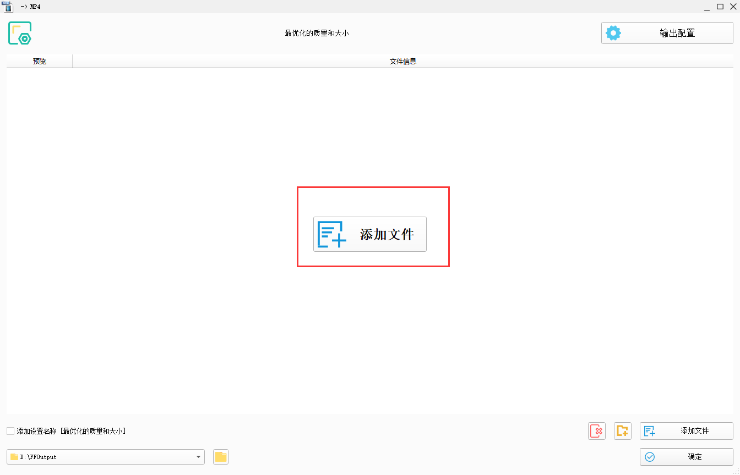
Task: Maximize the MP4 window
Action: pos(720,7)
